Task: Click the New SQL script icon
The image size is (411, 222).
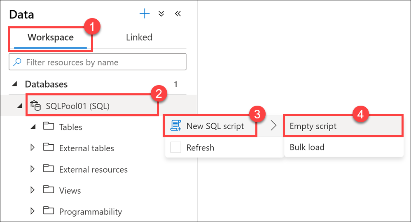Action: coord(176,126)
